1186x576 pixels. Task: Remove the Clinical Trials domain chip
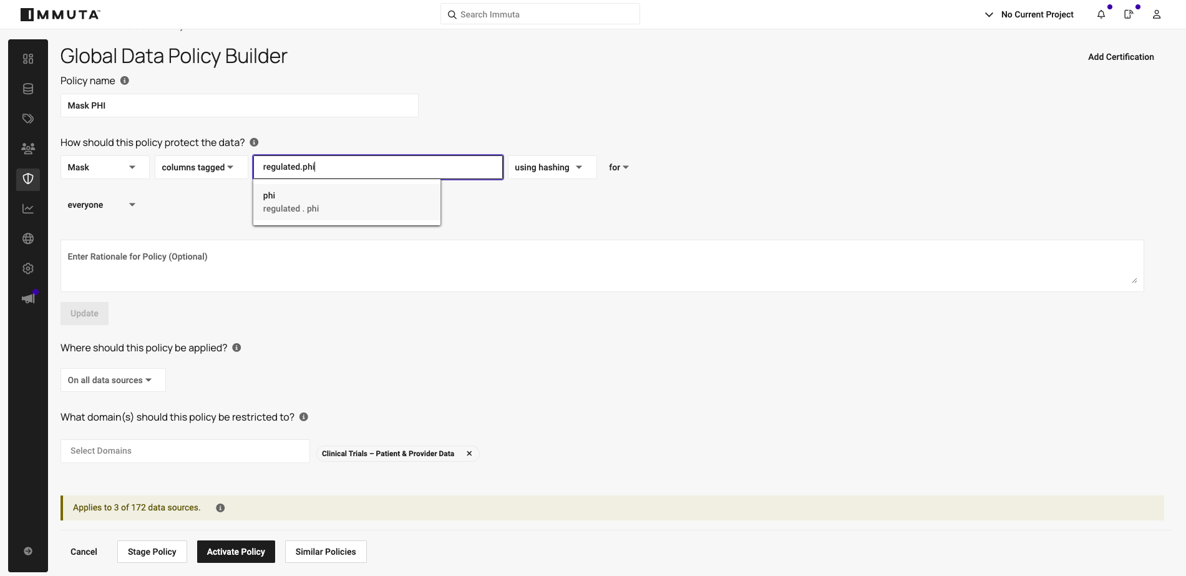(469, 453)
